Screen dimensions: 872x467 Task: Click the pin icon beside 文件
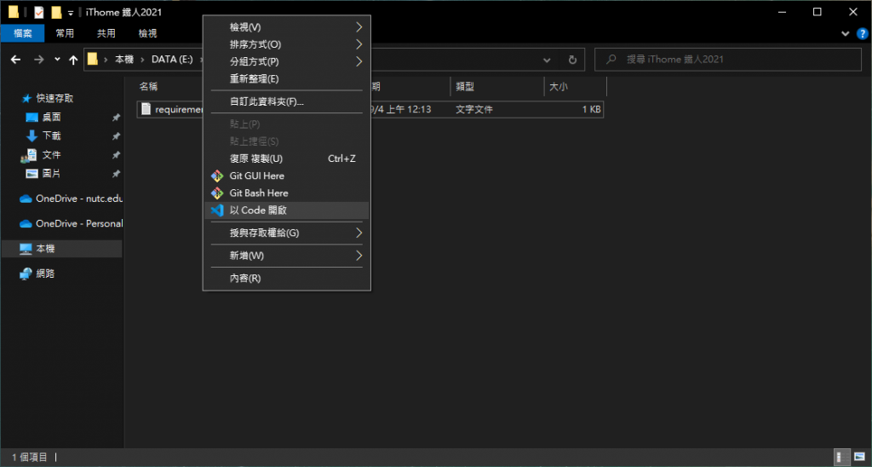coord(116,155)
